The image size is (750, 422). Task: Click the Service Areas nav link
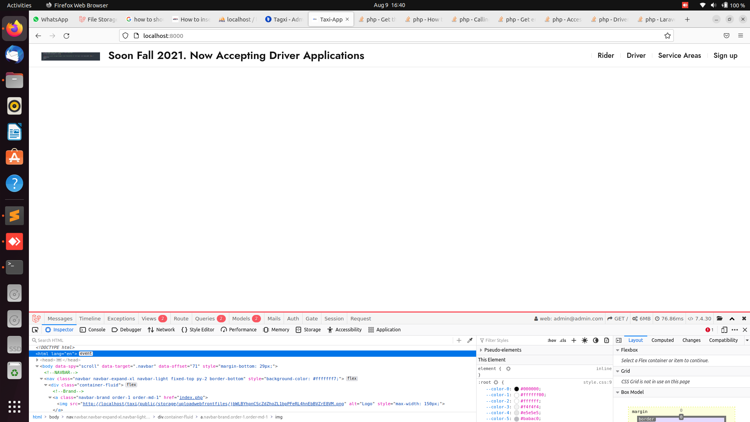679,55
